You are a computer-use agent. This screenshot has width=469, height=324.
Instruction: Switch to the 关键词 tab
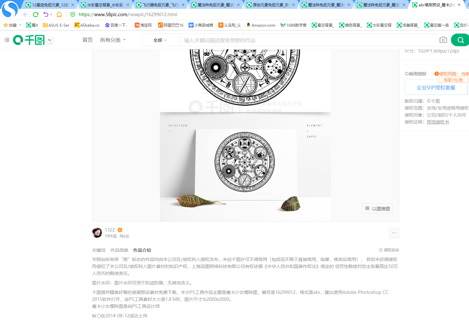pyautogui.click(x=99, y=250)
